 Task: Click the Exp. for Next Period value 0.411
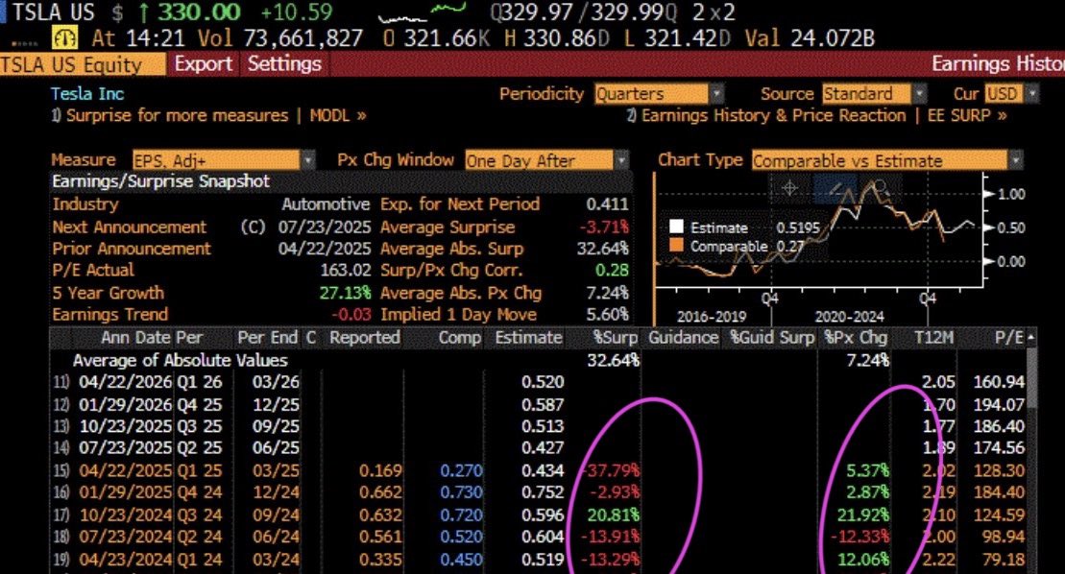point(607,204)
